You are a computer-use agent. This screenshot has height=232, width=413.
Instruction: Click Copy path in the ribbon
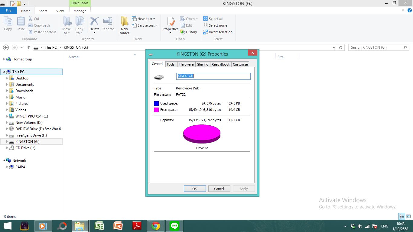click(x=39, y=25)
